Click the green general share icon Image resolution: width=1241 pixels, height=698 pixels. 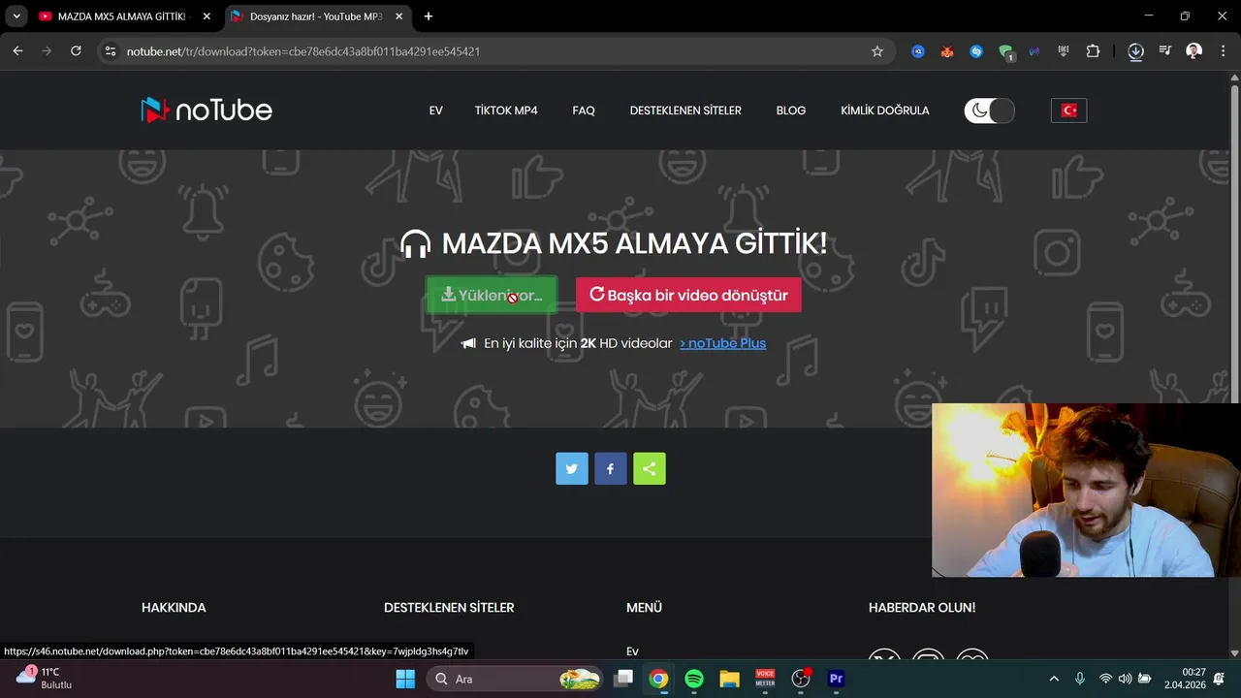(650, 469)
